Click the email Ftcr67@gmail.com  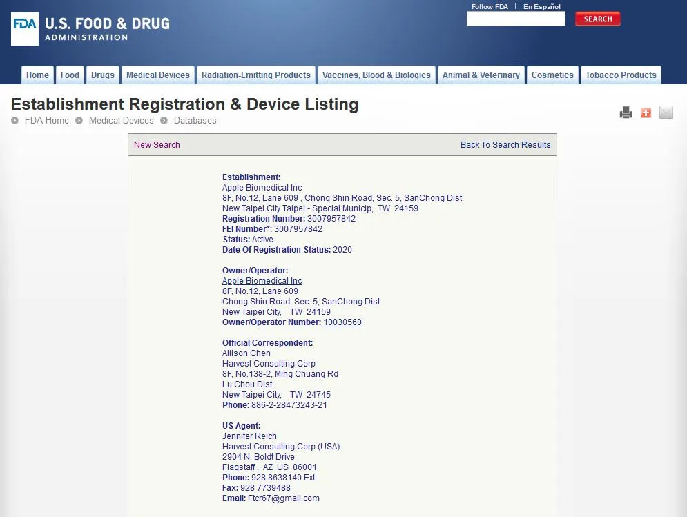pos(284,498)
